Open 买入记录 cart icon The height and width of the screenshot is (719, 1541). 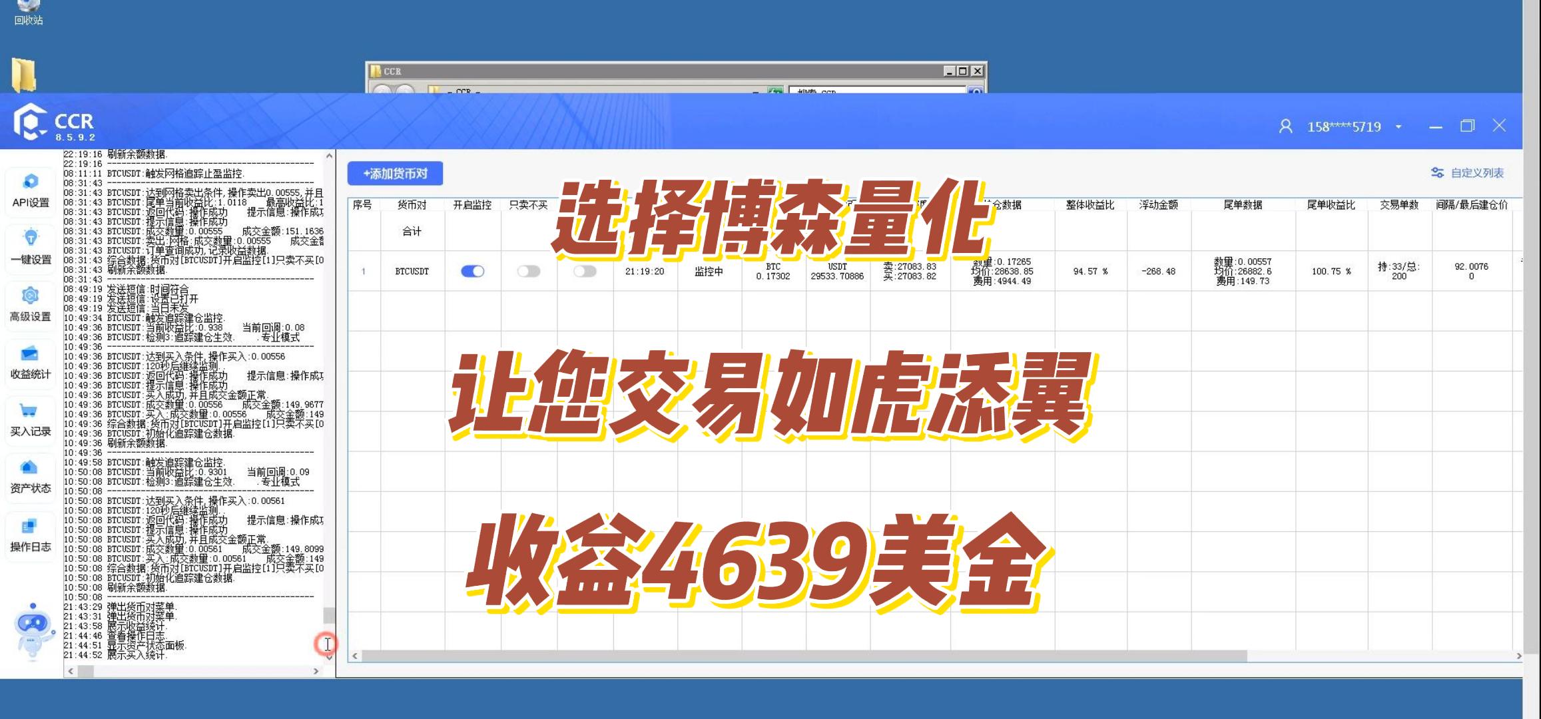(29, 411)
